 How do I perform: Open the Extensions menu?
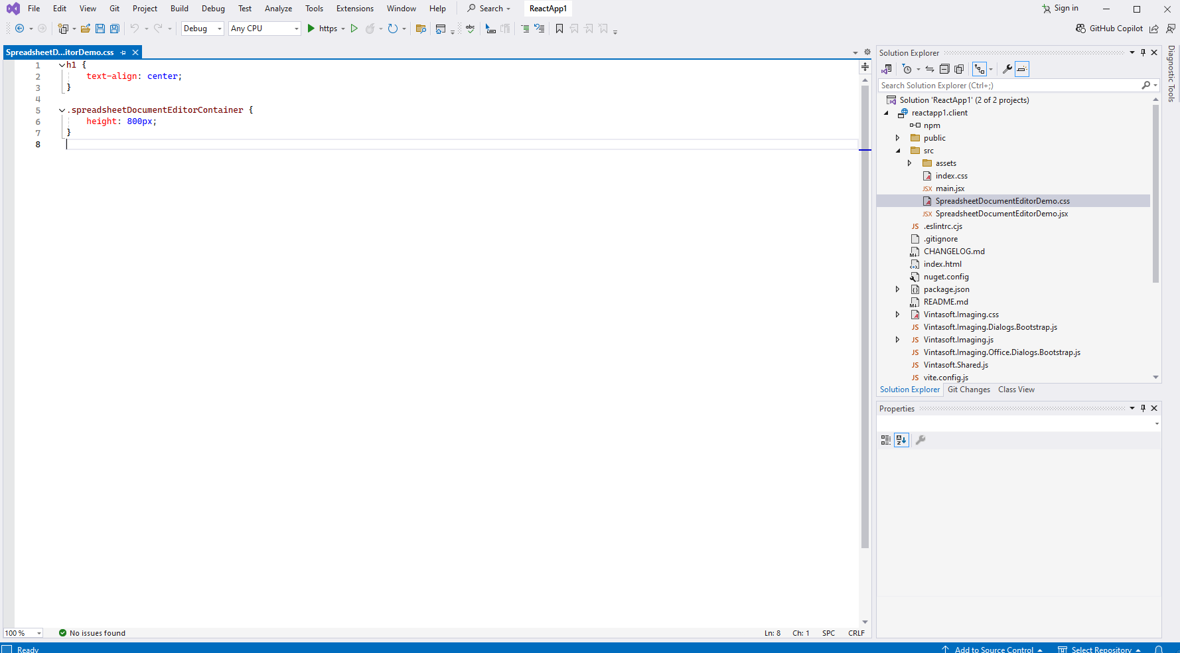(354, 9)
